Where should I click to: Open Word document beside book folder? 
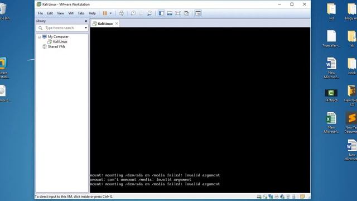point(331,68)
